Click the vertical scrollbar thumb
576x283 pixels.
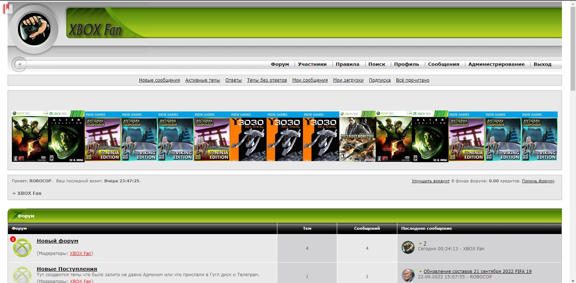click(573, 49)
